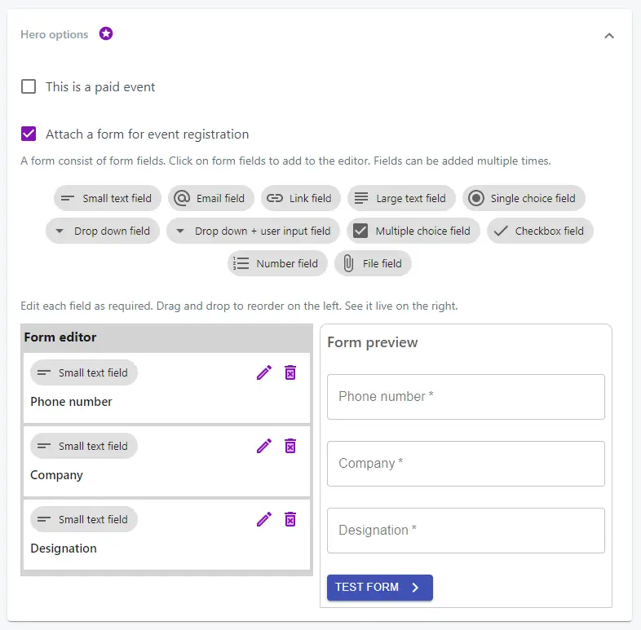The height and width of the screenshot is (630, 641).
Task: Collapse the Hero options panel chevron
Action: [x=609, y=36]
